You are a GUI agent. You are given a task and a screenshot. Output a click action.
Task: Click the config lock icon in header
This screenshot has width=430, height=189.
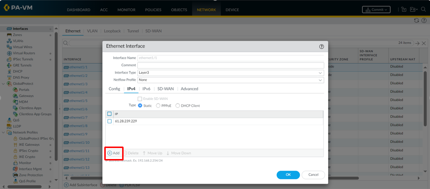pyautogui.click(x=404, y=10)
